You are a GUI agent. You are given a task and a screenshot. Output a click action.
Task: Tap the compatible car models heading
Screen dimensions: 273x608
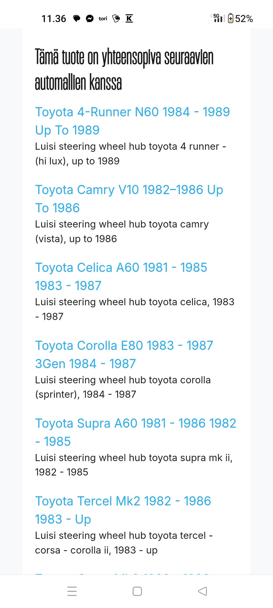tap(124, 69)
